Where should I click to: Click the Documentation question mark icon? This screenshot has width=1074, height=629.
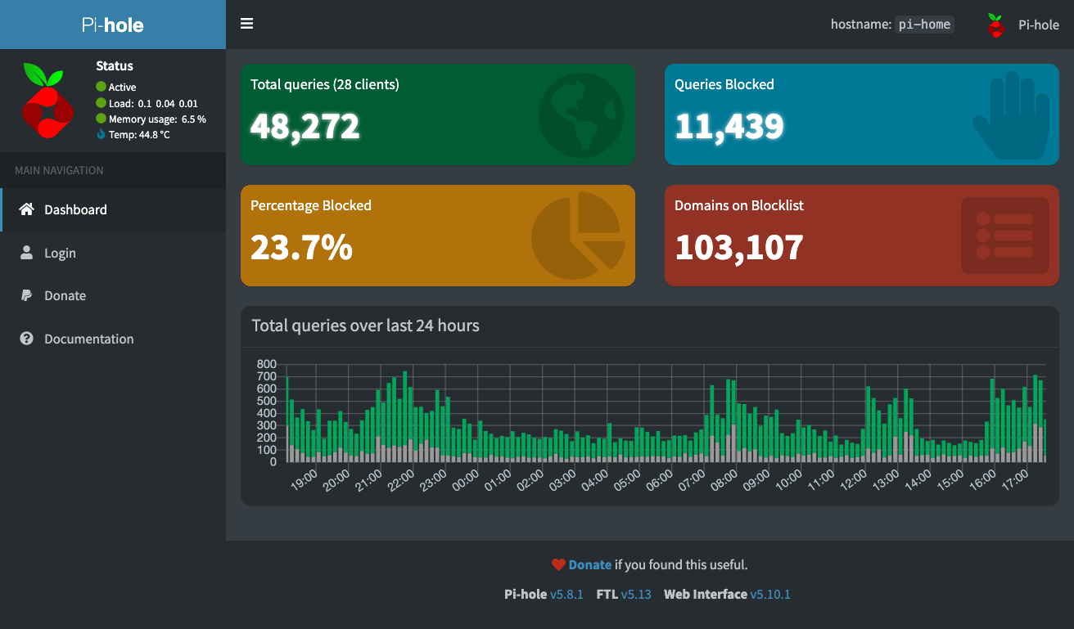click(27, 339)
